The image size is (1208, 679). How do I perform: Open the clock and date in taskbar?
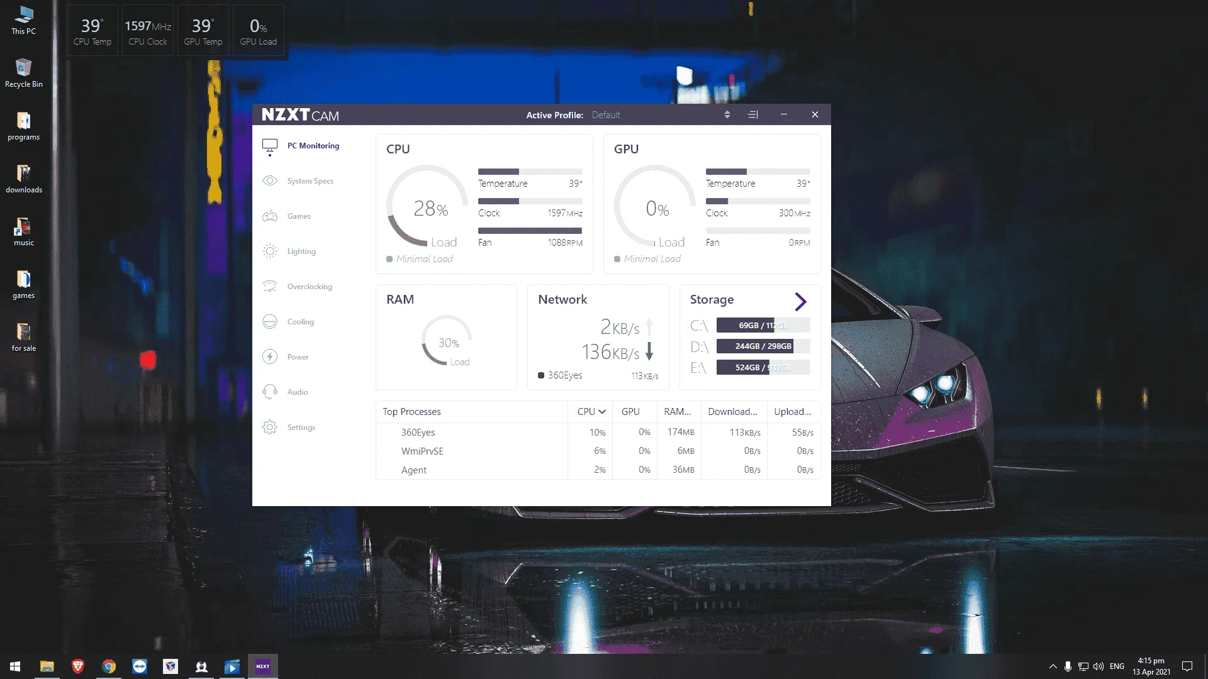(1151, 666)
